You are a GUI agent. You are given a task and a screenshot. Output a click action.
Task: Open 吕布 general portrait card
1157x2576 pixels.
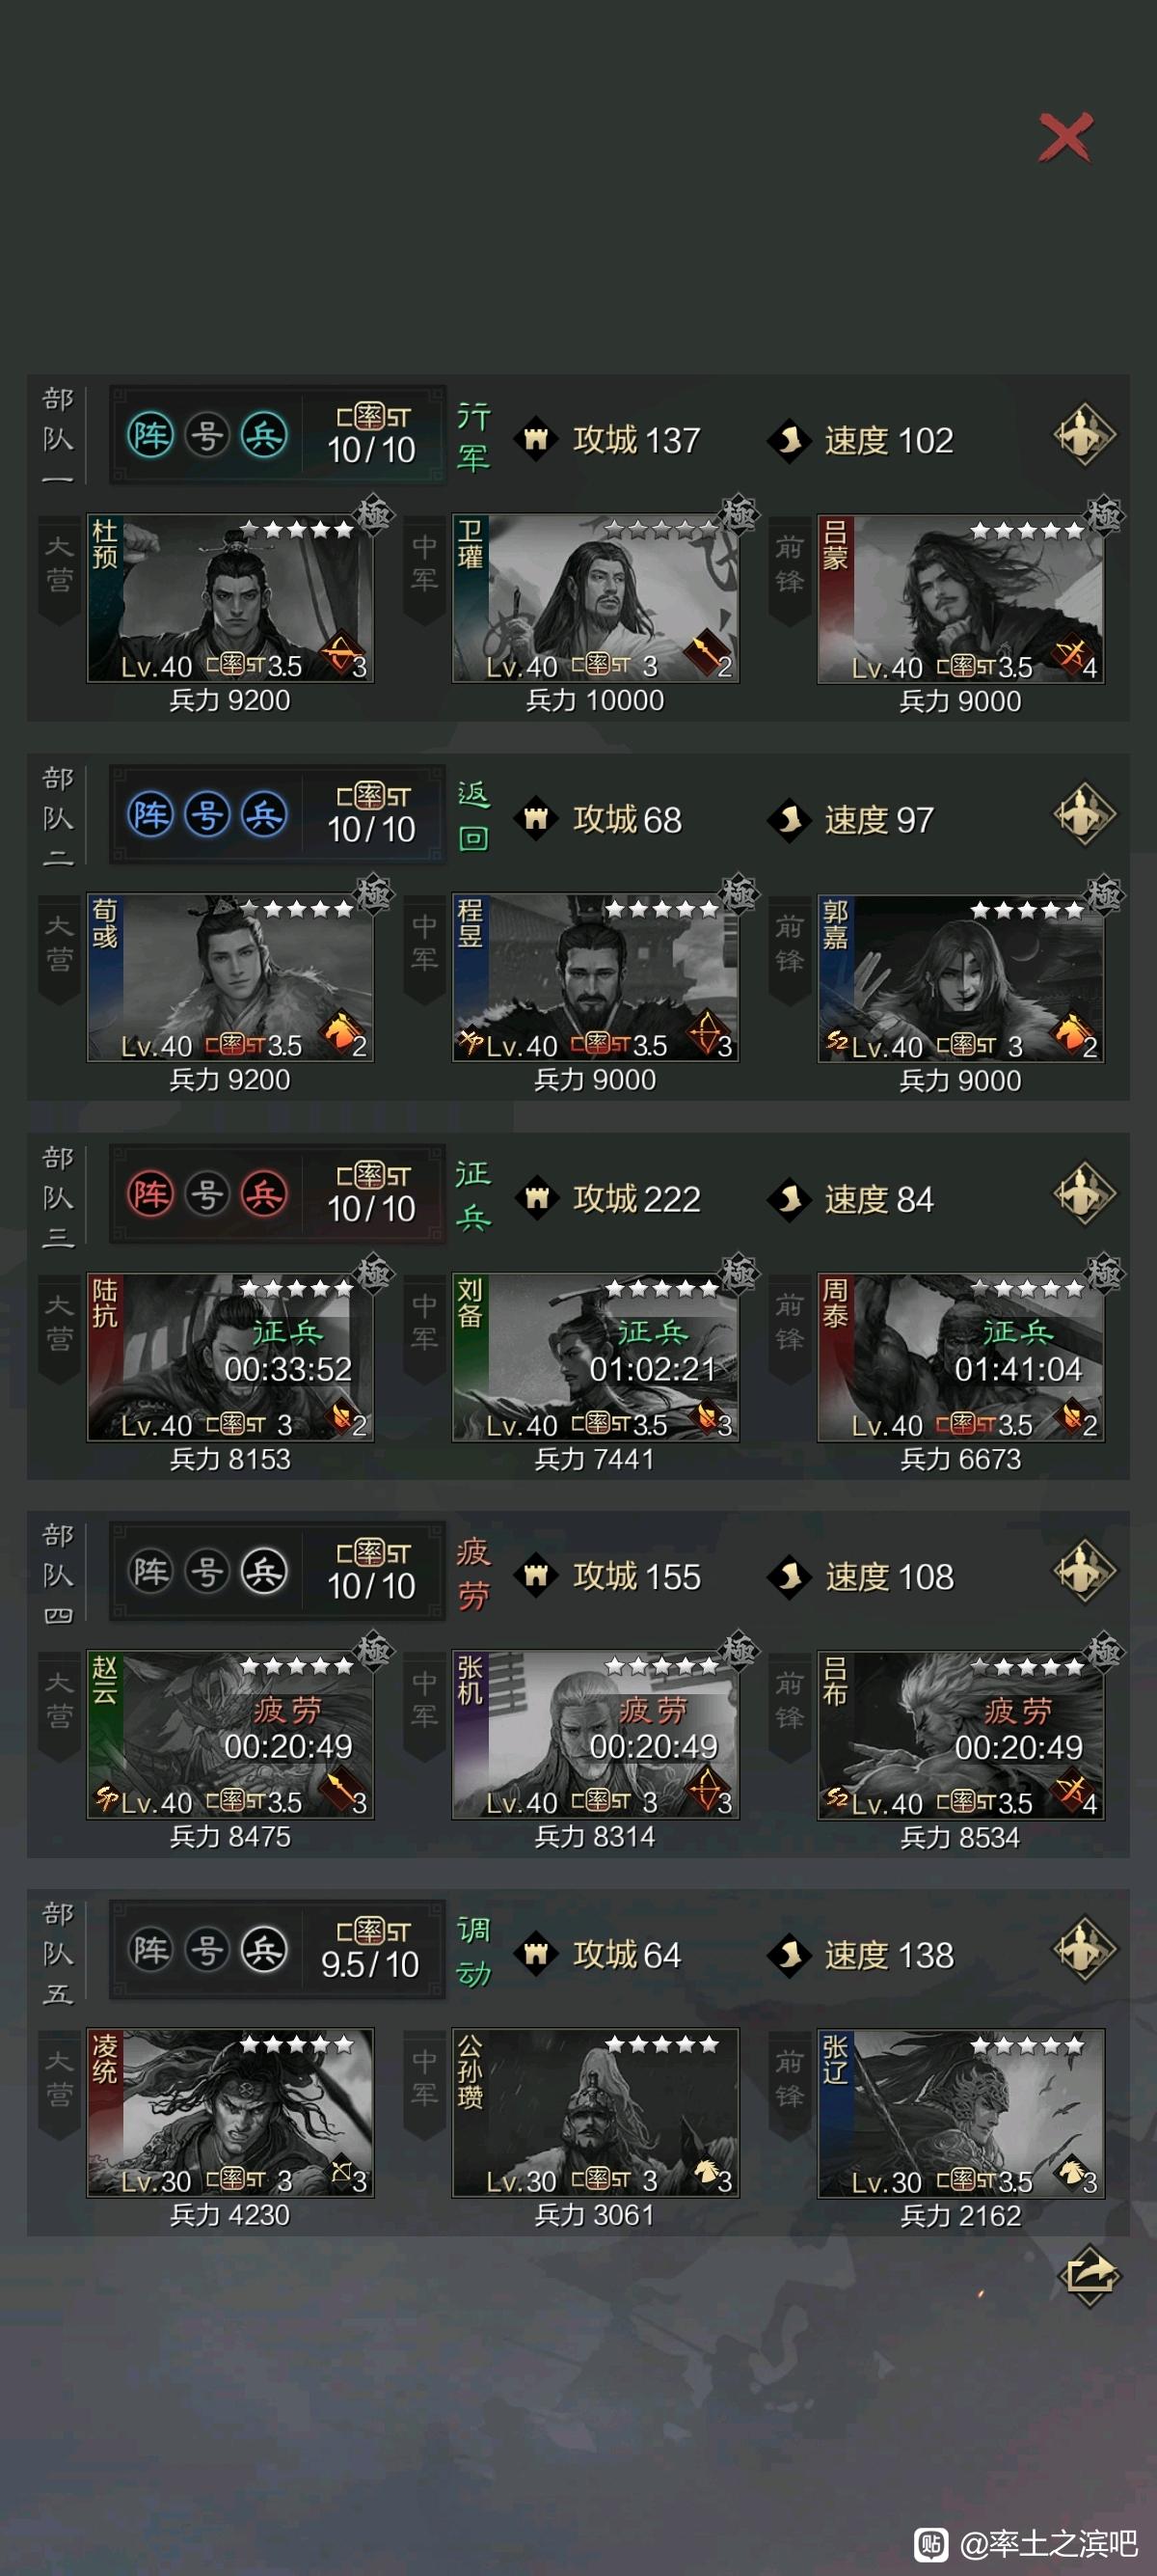click(x=960, y=1735)
